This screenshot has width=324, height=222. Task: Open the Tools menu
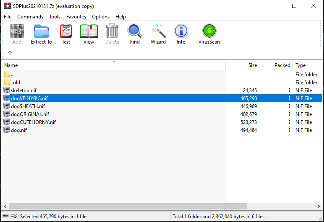click(55, 17)
